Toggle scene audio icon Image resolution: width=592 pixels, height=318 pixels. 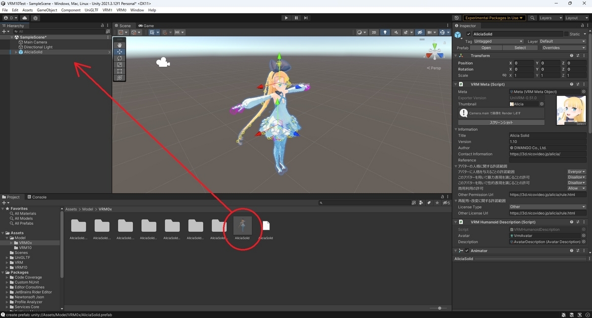pyautogui.click(x=396, y=33)
